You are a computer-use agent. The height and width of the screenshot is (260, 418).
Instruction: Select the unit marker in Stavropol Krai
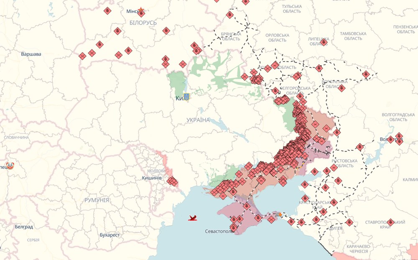click(390, 222)
